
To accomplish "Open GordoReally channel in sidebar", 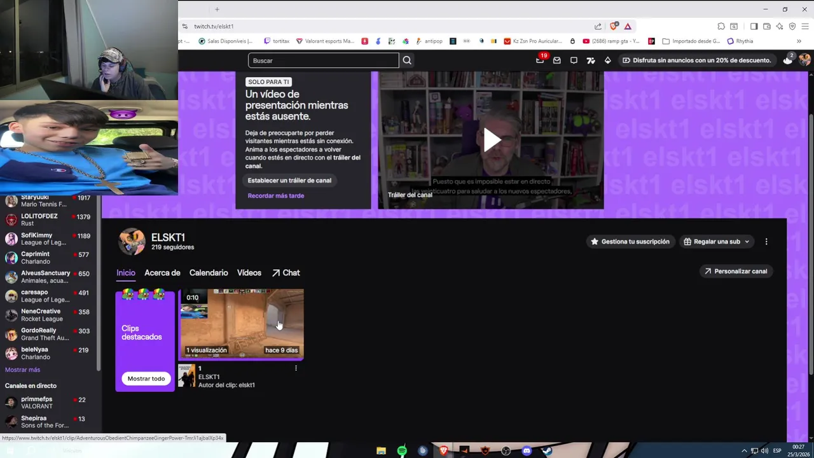I will 48,334.
